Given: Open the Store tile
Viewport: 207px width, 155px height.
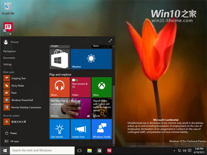Looking at the screenshot, I should 60,59.
